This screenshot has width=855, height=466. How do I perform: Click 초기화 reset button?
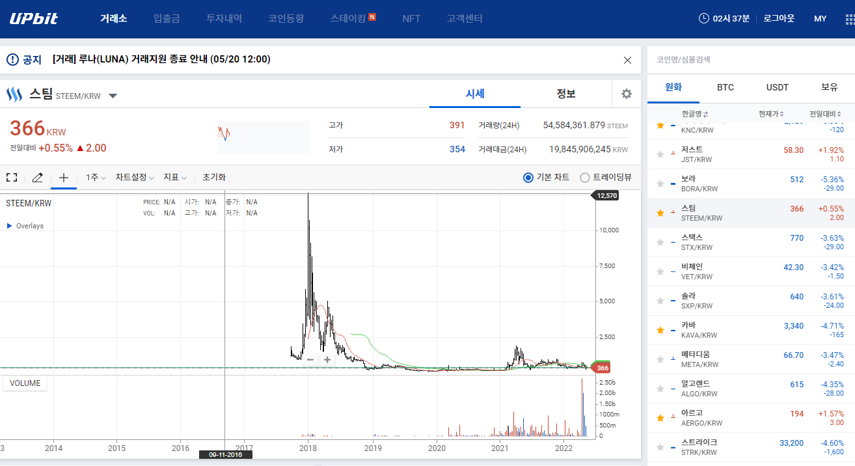[214, 177]
